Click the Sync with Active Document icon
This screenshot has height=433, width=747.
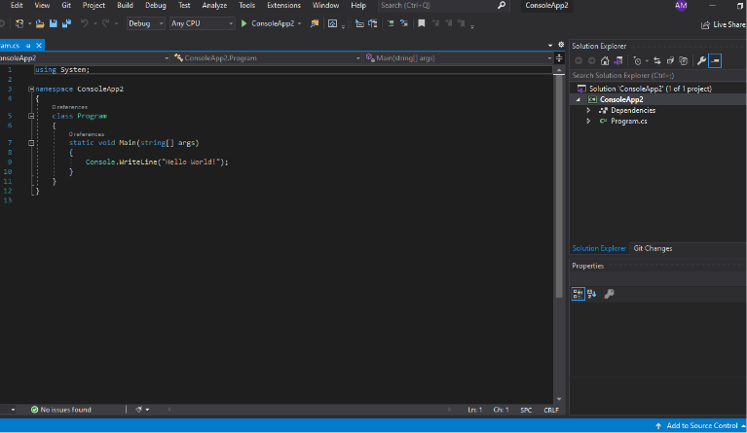coord(656,60)
